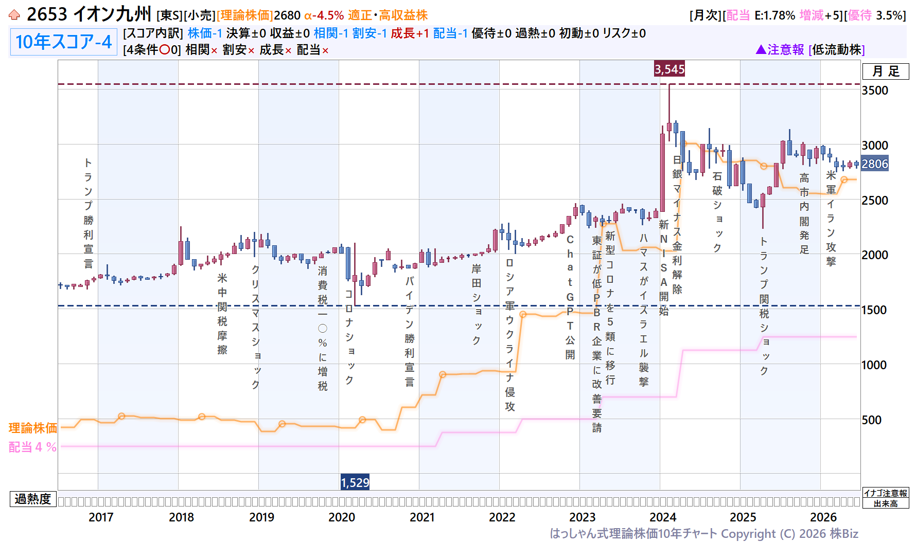Select the 適正・高収益株 rating text
Image resolution: width=916 pixels, height=542 pixels.
pos(388,15)
